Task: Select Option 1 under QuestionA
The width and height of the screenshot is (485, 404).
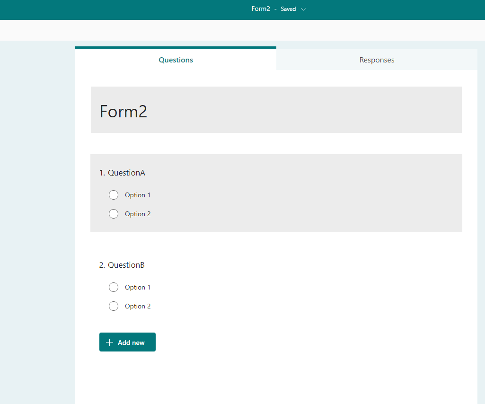Action: [114, 195]
